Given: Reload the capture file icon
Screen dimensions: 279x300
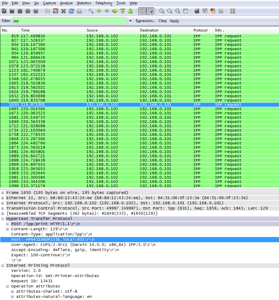Looking at the screenshot, I should click(71, 11).
